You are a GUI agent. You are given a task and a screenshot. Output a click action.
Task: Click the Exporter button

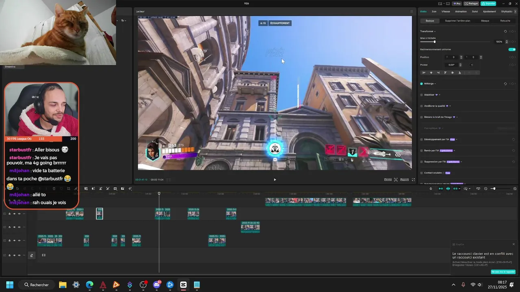click(488, 4)
